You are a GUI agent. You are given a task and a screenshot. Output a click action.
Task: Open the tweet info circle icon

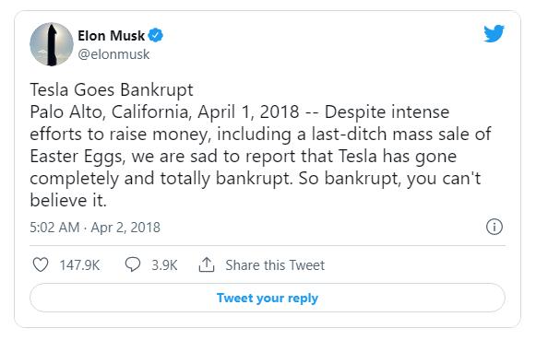coord(494,227)
